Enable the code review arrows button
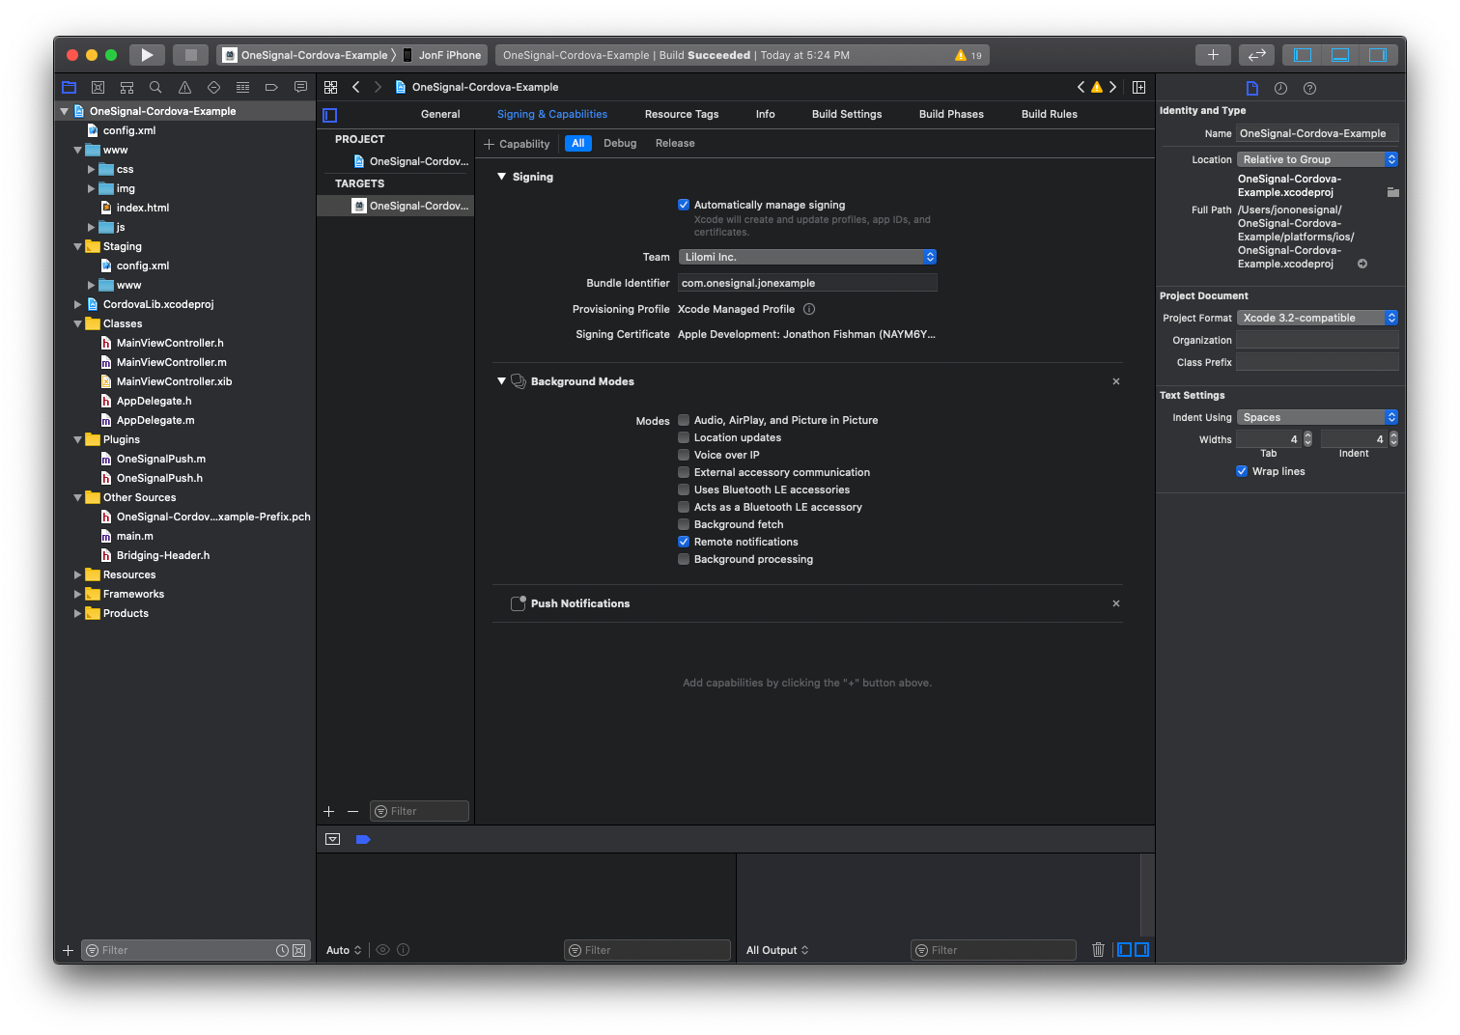1460x1035 pixels. click(x=1256, y=55)
